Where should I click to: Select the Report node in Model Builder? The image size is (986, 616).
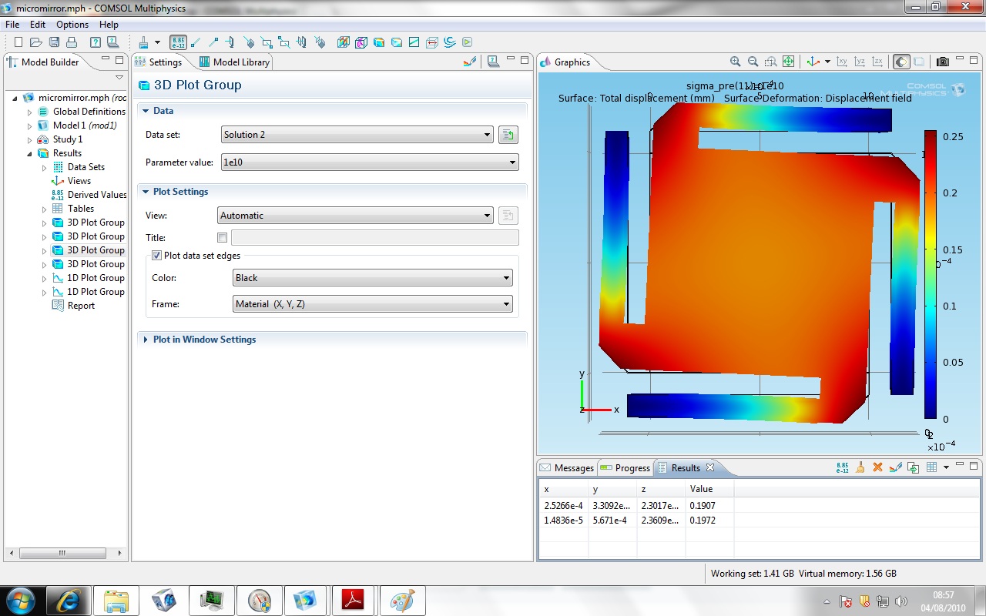point(73,306)
